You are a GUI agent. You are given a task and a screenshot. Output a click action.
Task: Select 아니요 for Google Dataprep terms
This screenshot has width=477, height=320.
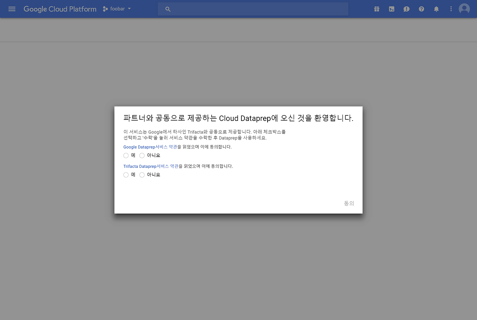click(142, 155)
